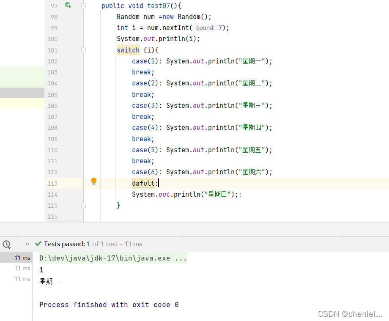Image resolution: width=389 pixels, height=321 pixels.
Task: Collapse the test07 method fold marker
Action: [x=84, y=5]
